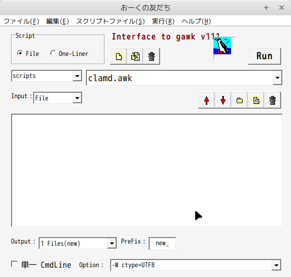The image size is (291, 277).
Task: Click the clamd.awk script name field
Action: tap(180, 78)
